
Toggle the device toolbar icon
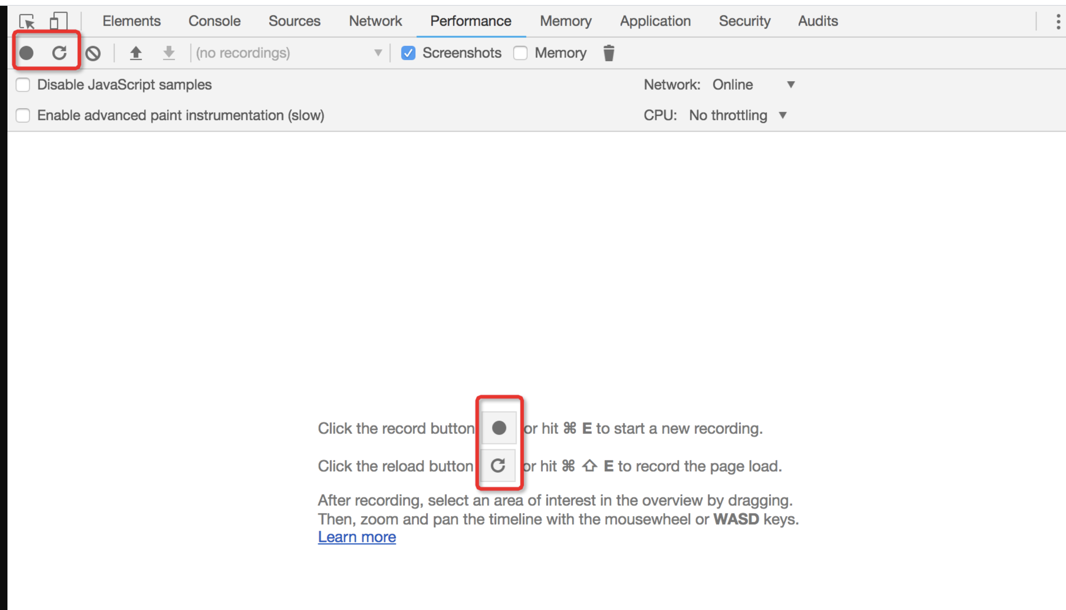point(58,21)
